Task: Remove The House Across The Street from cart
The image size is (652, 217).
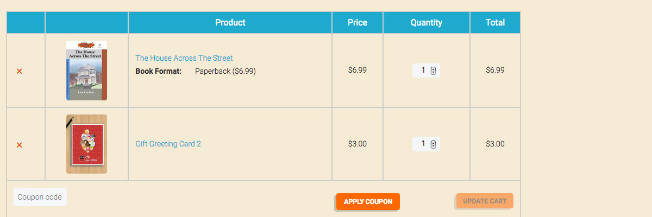Action: click(x=19, y=71)
